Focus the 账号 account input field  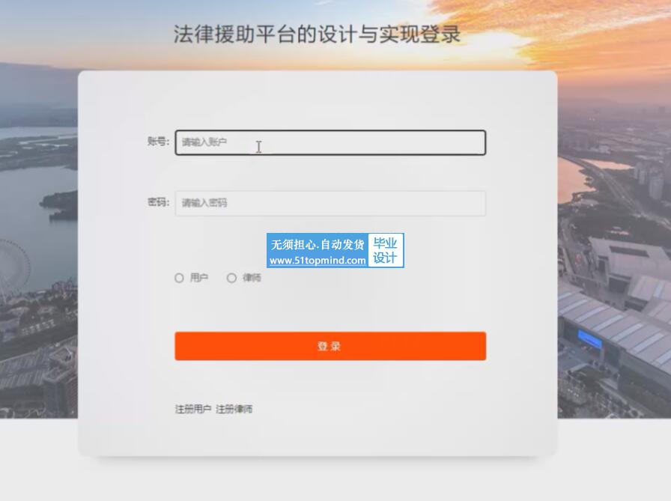click(x=330, y=142)
